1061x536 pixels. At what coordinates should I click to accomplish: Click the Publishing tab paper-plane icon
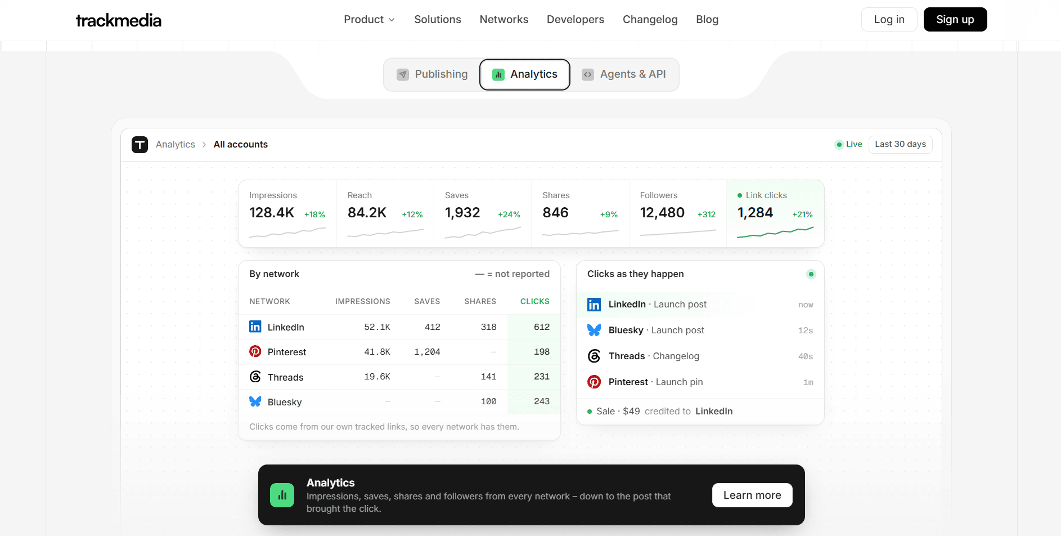click(x=403, y=74)
